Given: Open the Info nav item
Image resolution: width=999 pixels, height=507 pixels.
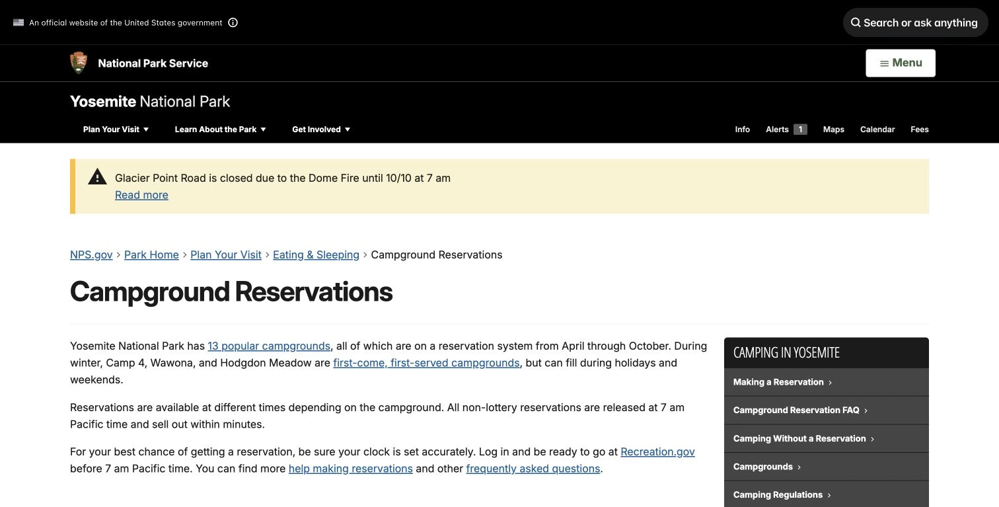Looking at the screenshot, I should (743, 130).
